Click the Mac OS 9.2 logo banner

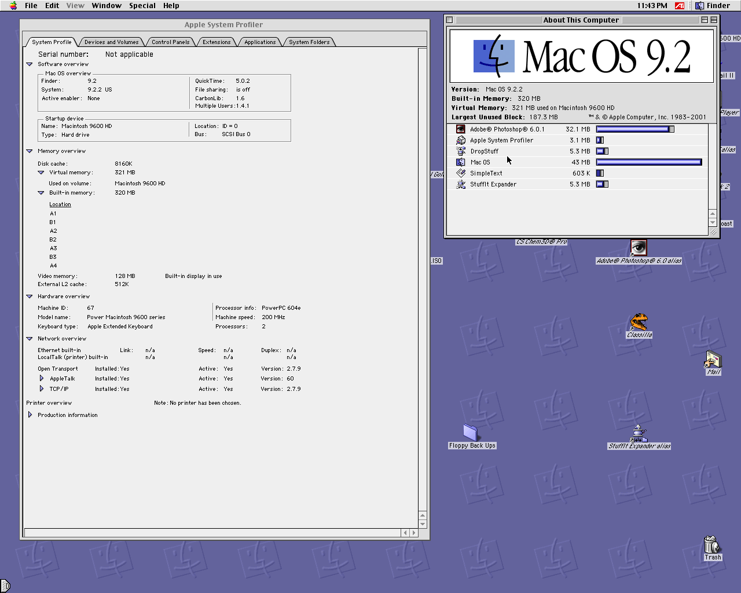(581, 56)
